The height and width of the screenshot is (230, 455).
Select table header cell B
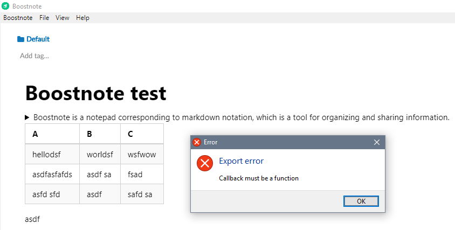100,134
